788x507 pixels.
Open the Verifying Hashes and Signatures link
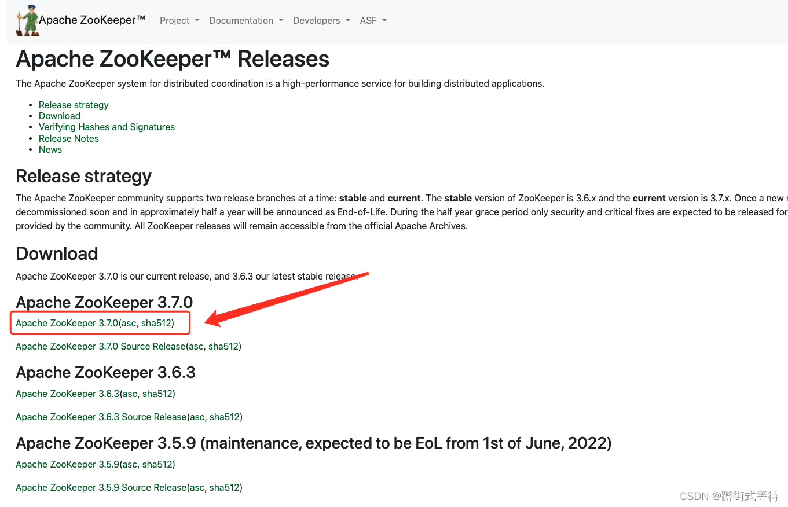click(107, 127)
